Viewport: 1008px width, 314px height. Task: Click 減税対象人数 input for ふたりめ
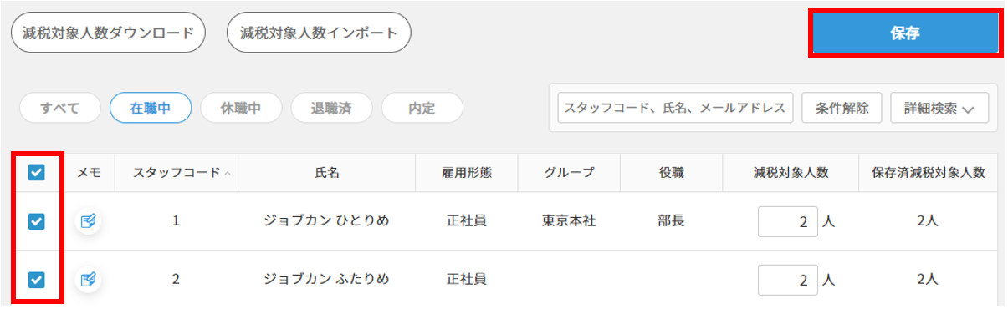(788, 280)
